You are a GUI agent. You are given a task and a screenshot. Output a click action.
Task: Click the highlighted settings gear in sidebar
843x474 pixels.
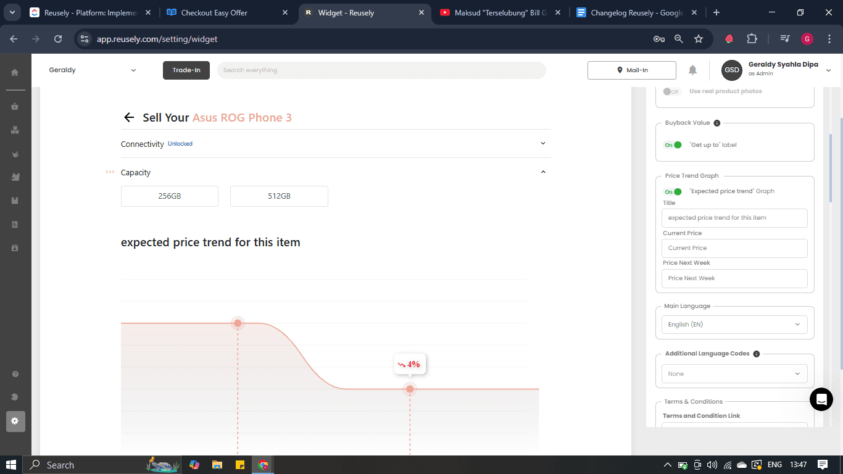click(15, 421)
